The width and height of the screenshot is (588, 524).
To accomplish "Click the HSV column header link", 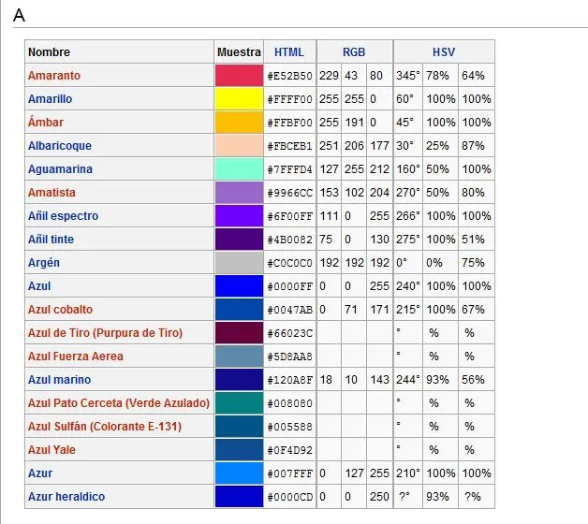I will pos(444,52).
